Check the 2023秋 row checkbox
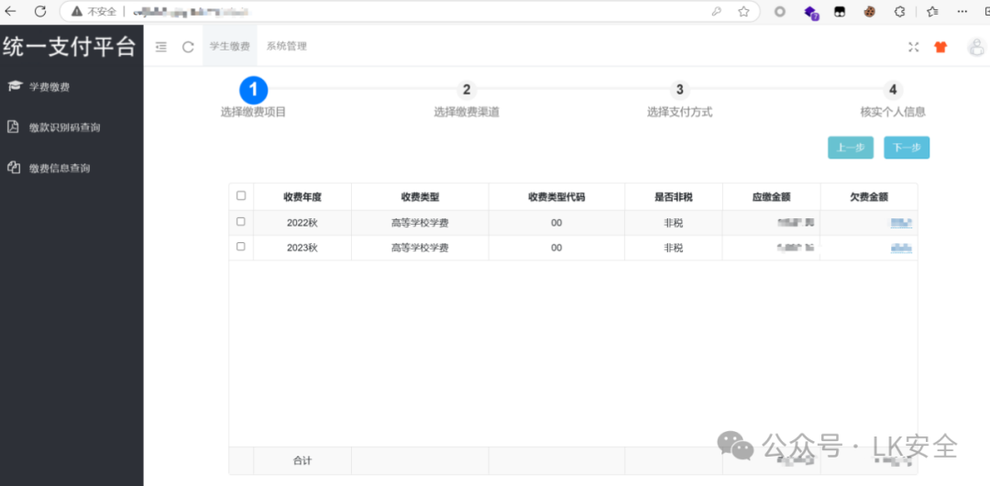990x486 pixels. [x=240, y=247]
